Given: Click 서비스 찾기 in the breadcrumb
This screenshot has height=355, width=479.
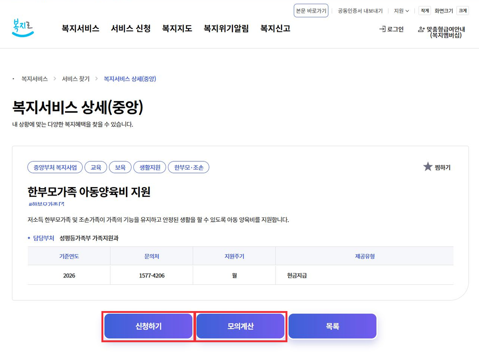Looking at the screenshot, I should [x=75, y=79].
